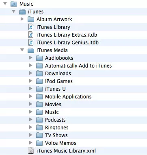
Task: Select the Audiobooks folder icon
Action: coord(39,58)
